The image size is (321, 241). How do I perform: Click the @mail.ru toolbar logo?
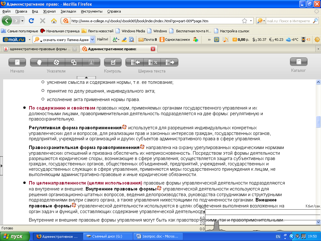point(14,40)
